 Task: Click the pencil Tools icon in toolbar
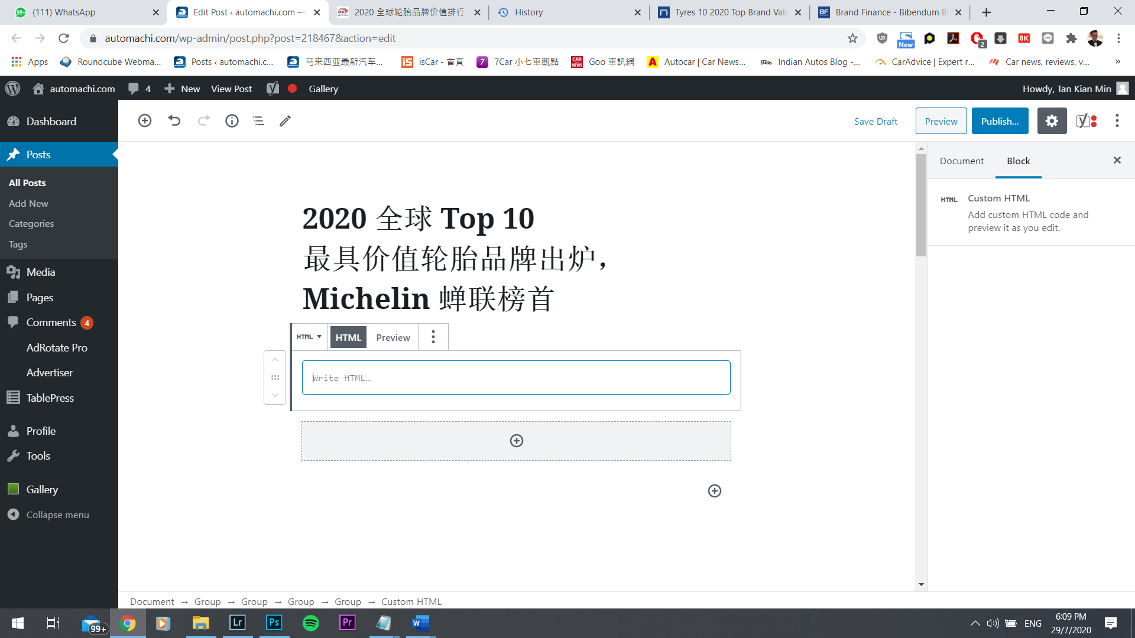(x=285, y=121)
